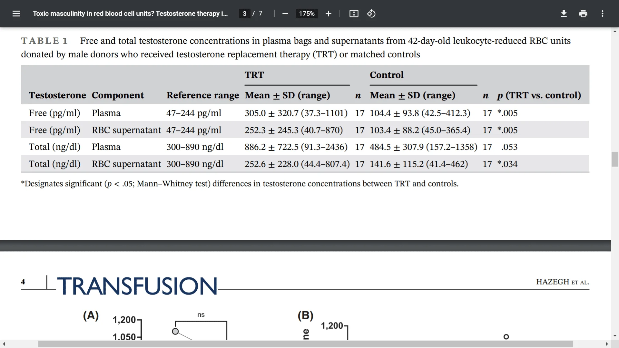Click the zoom in plus button
The image size is (619, 348).
(328, 14)
